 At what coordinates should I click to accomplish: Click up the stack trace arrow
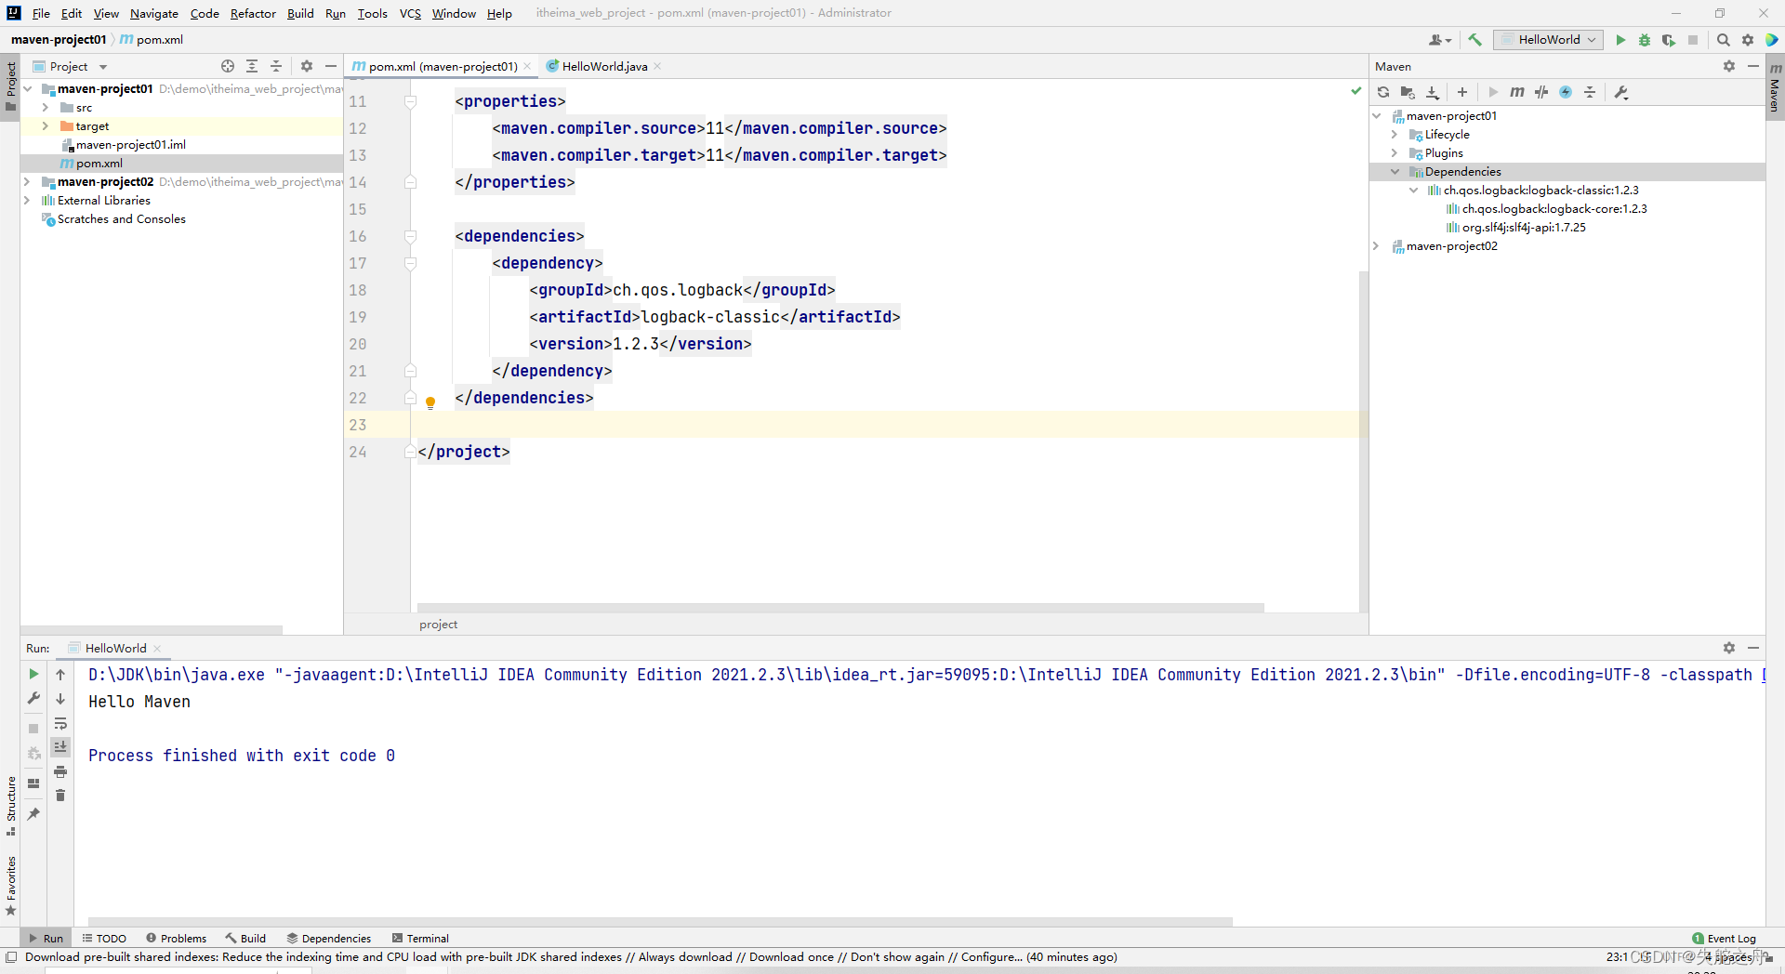click(60, 674)
